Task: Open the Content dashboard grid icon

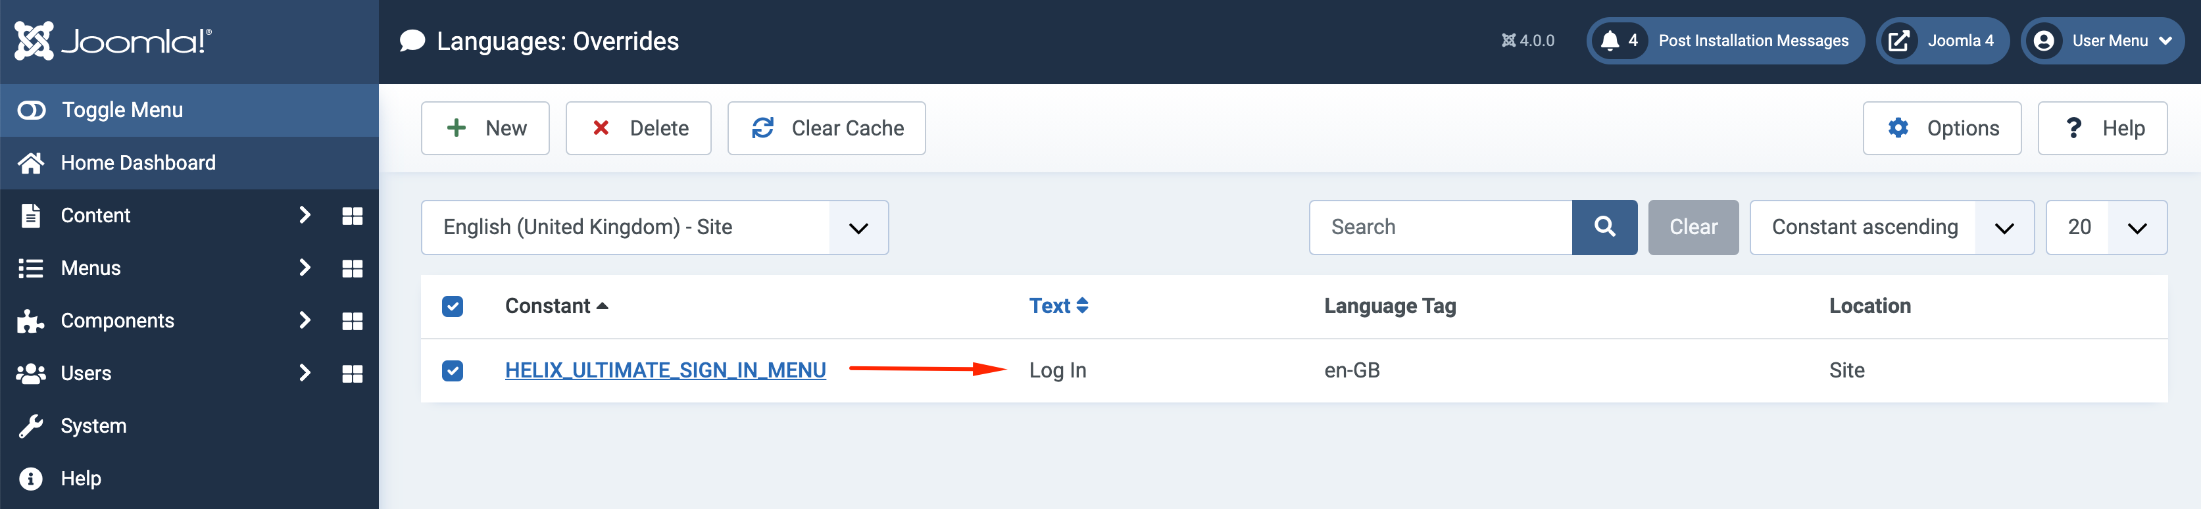Action: [352, 216]
